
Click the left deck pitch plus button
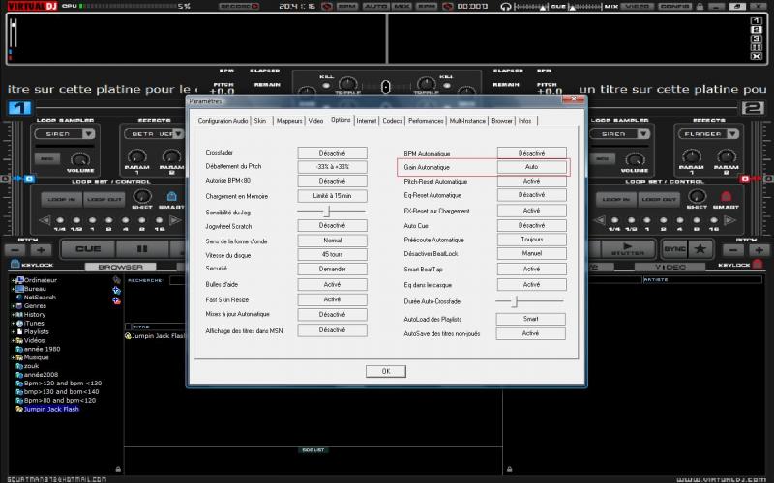click(42, 250)
